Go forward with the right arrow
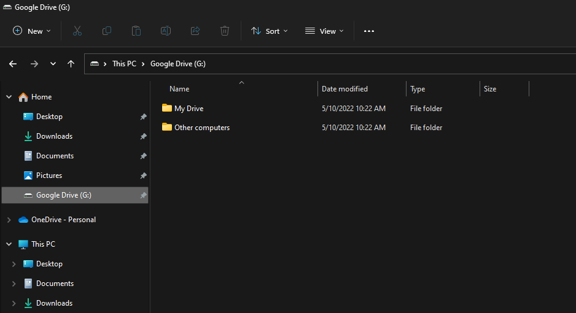The height and width of the screenshot is (313, 576). point(34,64)
